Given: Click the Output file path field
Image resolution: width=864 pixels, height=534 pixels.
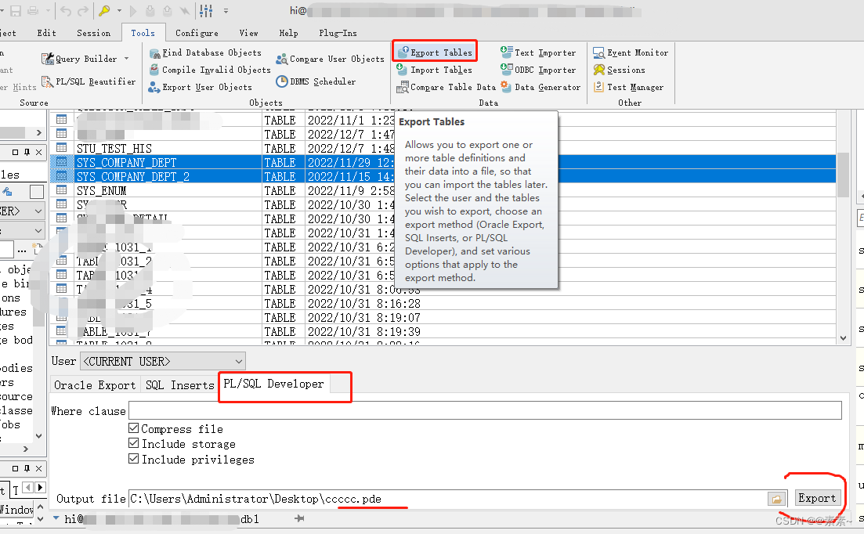Looking at the screenshot, I should coord(446,499).
